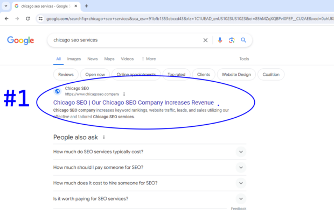This screenshot has height=215, width=334.
Task: Click Feedback under People also ask
Action: (239, 209)
